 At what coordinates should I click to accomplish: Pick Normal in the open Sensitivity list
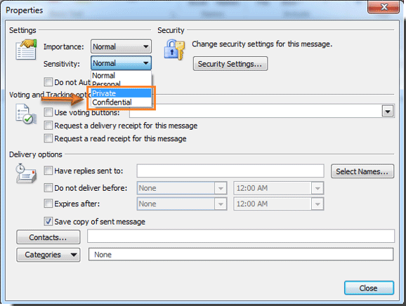(122, 76)
